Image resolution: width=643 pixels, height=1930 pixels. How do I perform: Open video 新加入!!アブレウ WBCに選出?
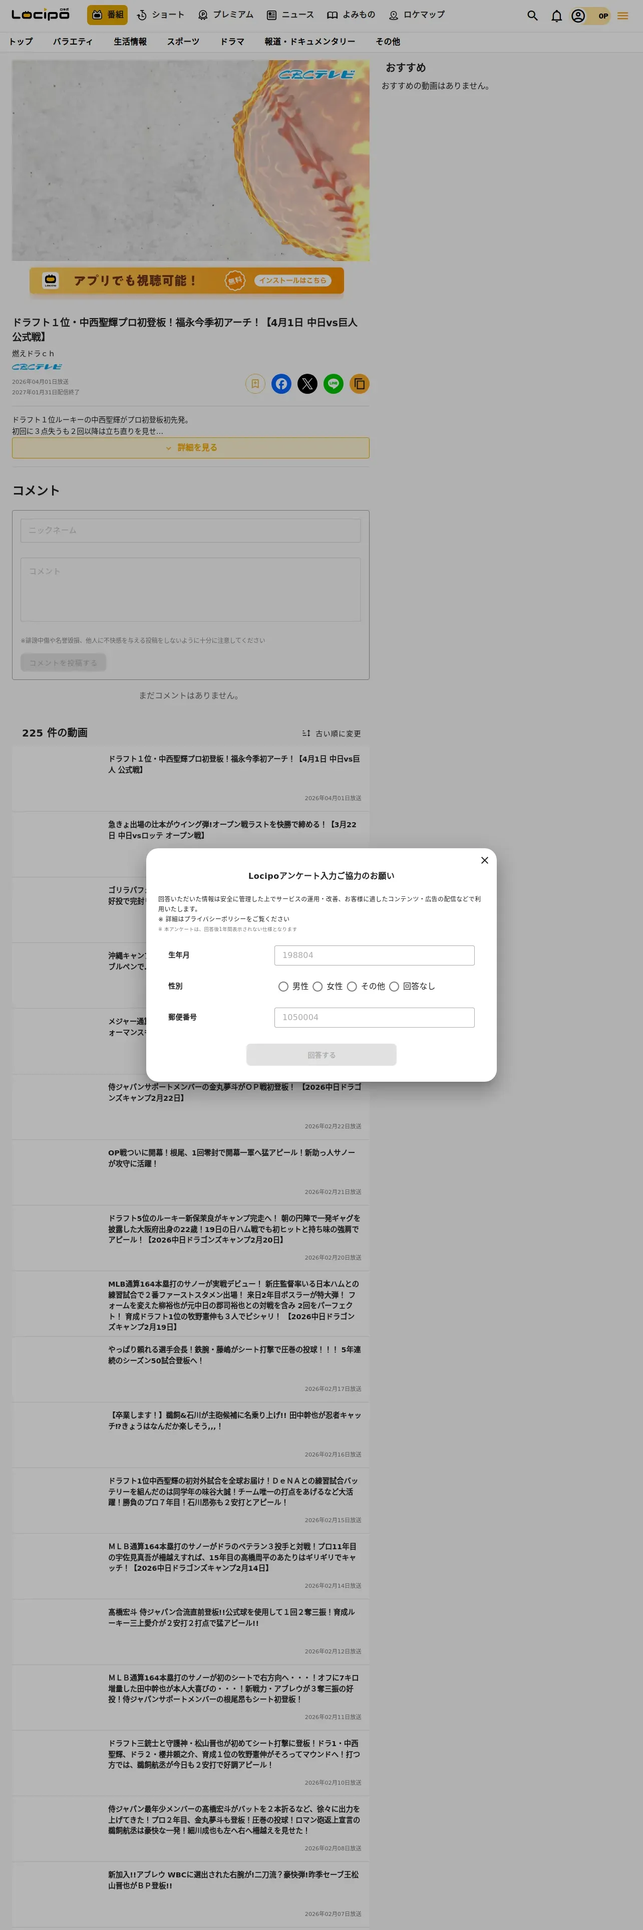[191, 1894]
